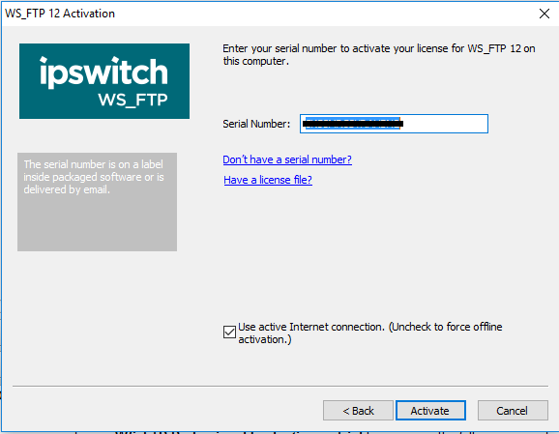Click the 'Enter your serial number' instruction text
559x434 pixels.
click(378, 54)
